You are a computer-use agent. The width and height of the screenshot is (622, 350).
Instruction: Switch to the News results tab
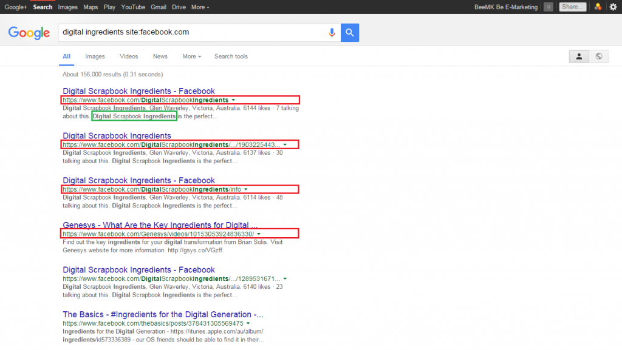point(160,56)
